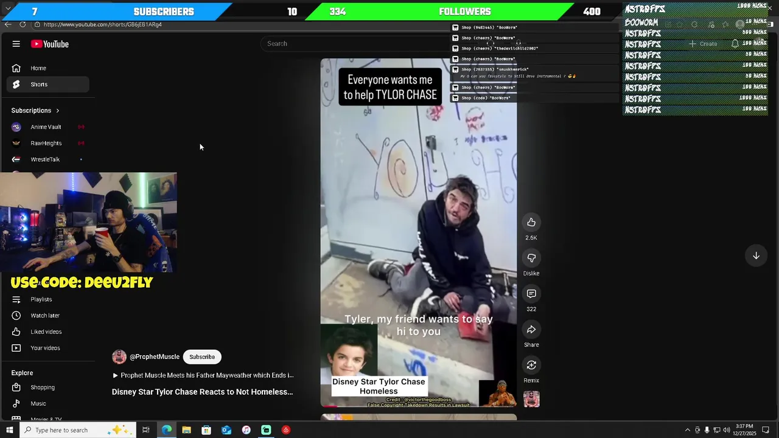
Task: Click the YouTube search field
Action: pyautogui.click(x=356, y=44)
